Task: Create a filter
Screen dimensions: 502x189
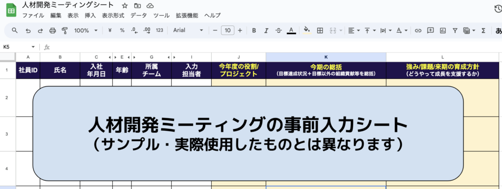Action: (454, 30)
